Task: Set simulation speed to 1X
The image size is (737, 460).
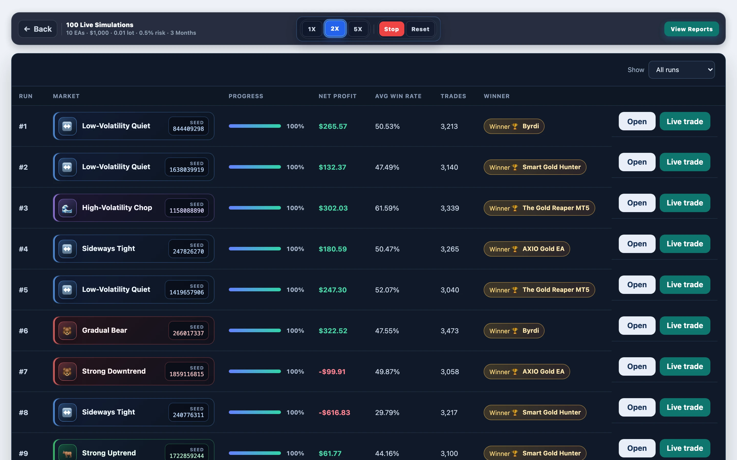Action: coord(312,29)
